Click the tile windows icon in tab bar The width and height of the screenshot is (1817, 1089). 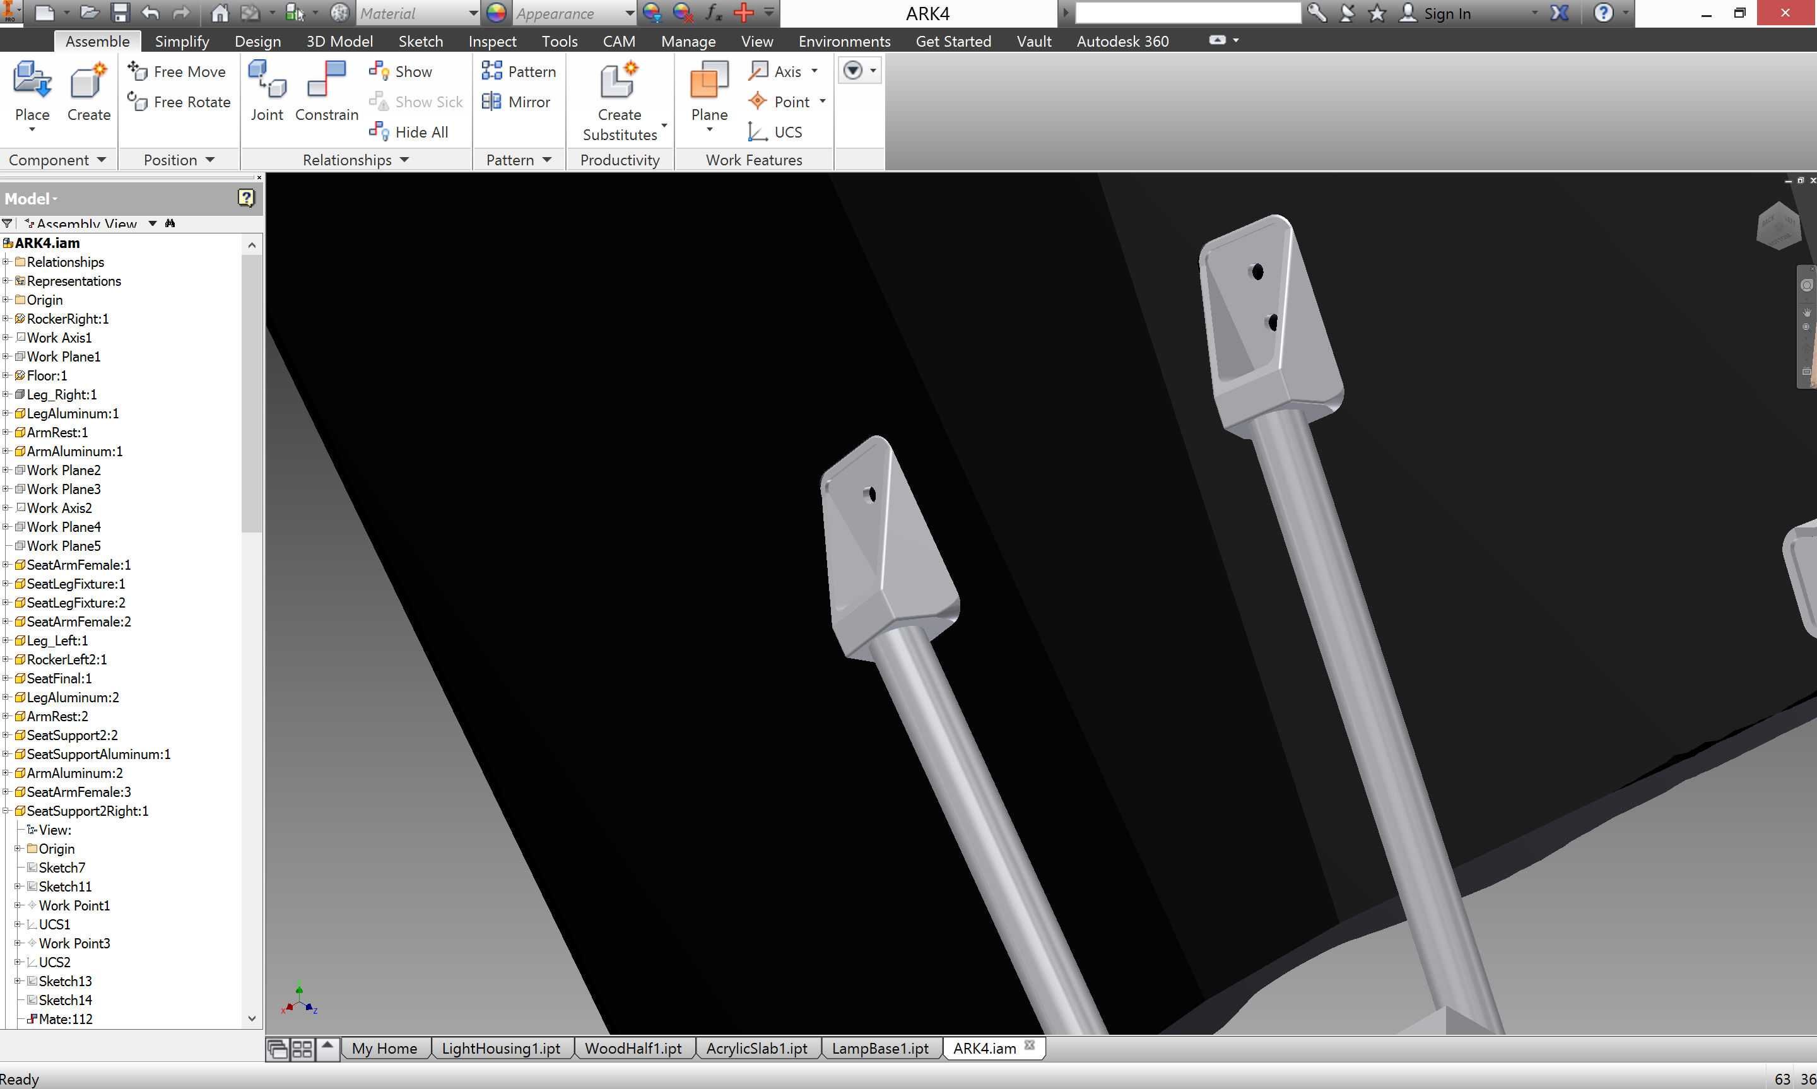point(302,1049)
